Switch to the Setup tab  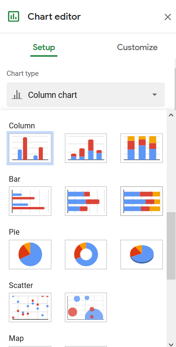[x=44, y=47]
